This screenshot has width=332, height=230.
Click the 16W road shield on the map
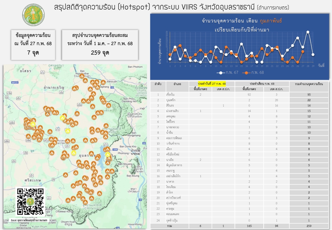pos(115,150)
